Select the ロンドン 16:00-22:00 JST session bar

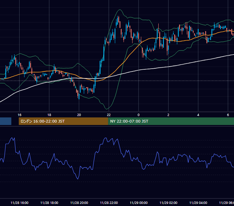63,121
